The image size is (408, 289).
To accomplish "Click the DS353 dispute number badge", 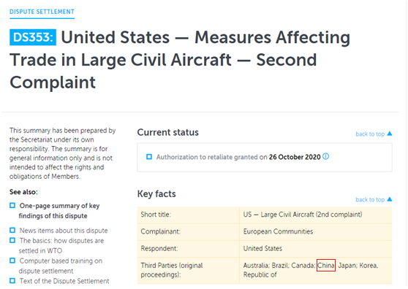I will (33, 37).
